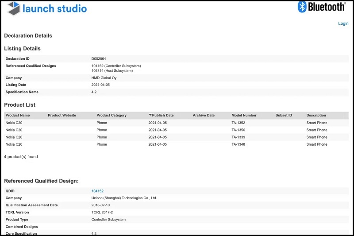Select model number TA-1352
Viewport: 354px width, 236px height.
[238, 123]
